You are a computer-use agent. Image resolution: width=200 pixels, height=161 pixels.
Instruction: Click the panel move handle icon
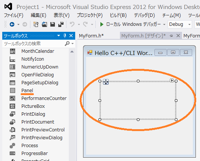106,82
